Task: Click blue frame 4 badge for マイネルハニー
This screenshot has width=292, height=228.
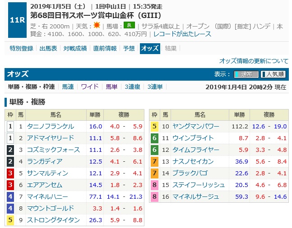Action: tap(10, 197)
